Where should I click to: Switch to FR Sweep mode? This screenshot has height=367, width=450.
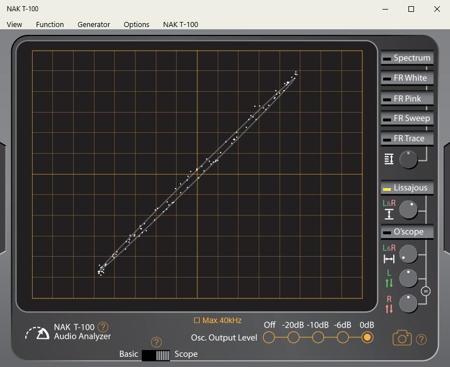[406, 118]
